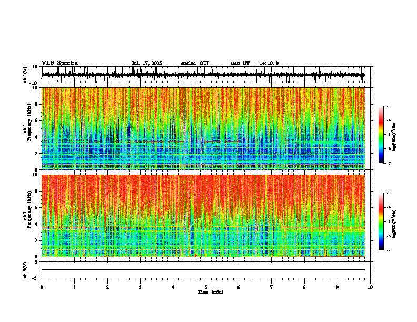Viewport: 417px width, 322px height.
Task: Select the start UT 14:10:0 header text
Action: point(254,63)
